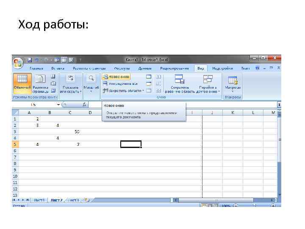The width and height of the screenshot is (305, 229).
Task: Click the vertical scrollbar down arrow
Action: 280,195
